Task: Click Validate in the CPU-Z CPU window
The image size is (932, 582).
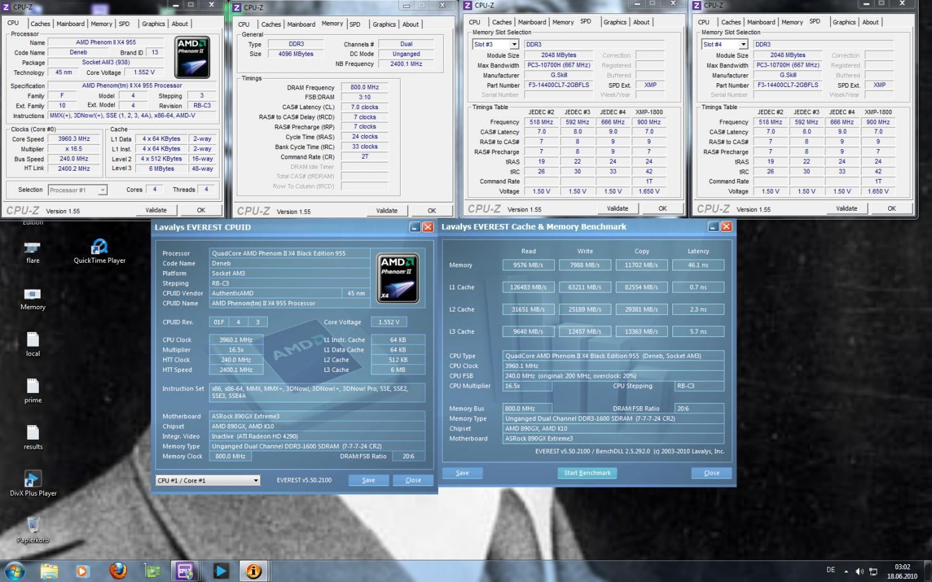Action: [156, 210]
